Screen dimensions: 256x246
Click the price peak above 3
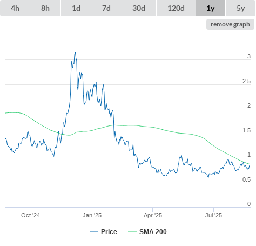pyautogui.click(x=75, y=52)
